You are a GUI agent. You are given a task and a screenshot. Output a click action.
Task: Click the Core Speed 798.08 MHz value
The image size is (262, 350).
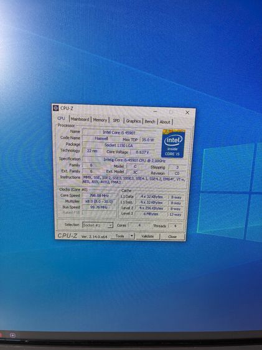pos(99,196)
